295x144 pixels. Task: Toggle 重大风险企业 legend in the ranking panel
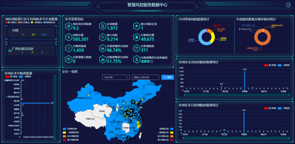pyautogui.click(x=11, y=22)
